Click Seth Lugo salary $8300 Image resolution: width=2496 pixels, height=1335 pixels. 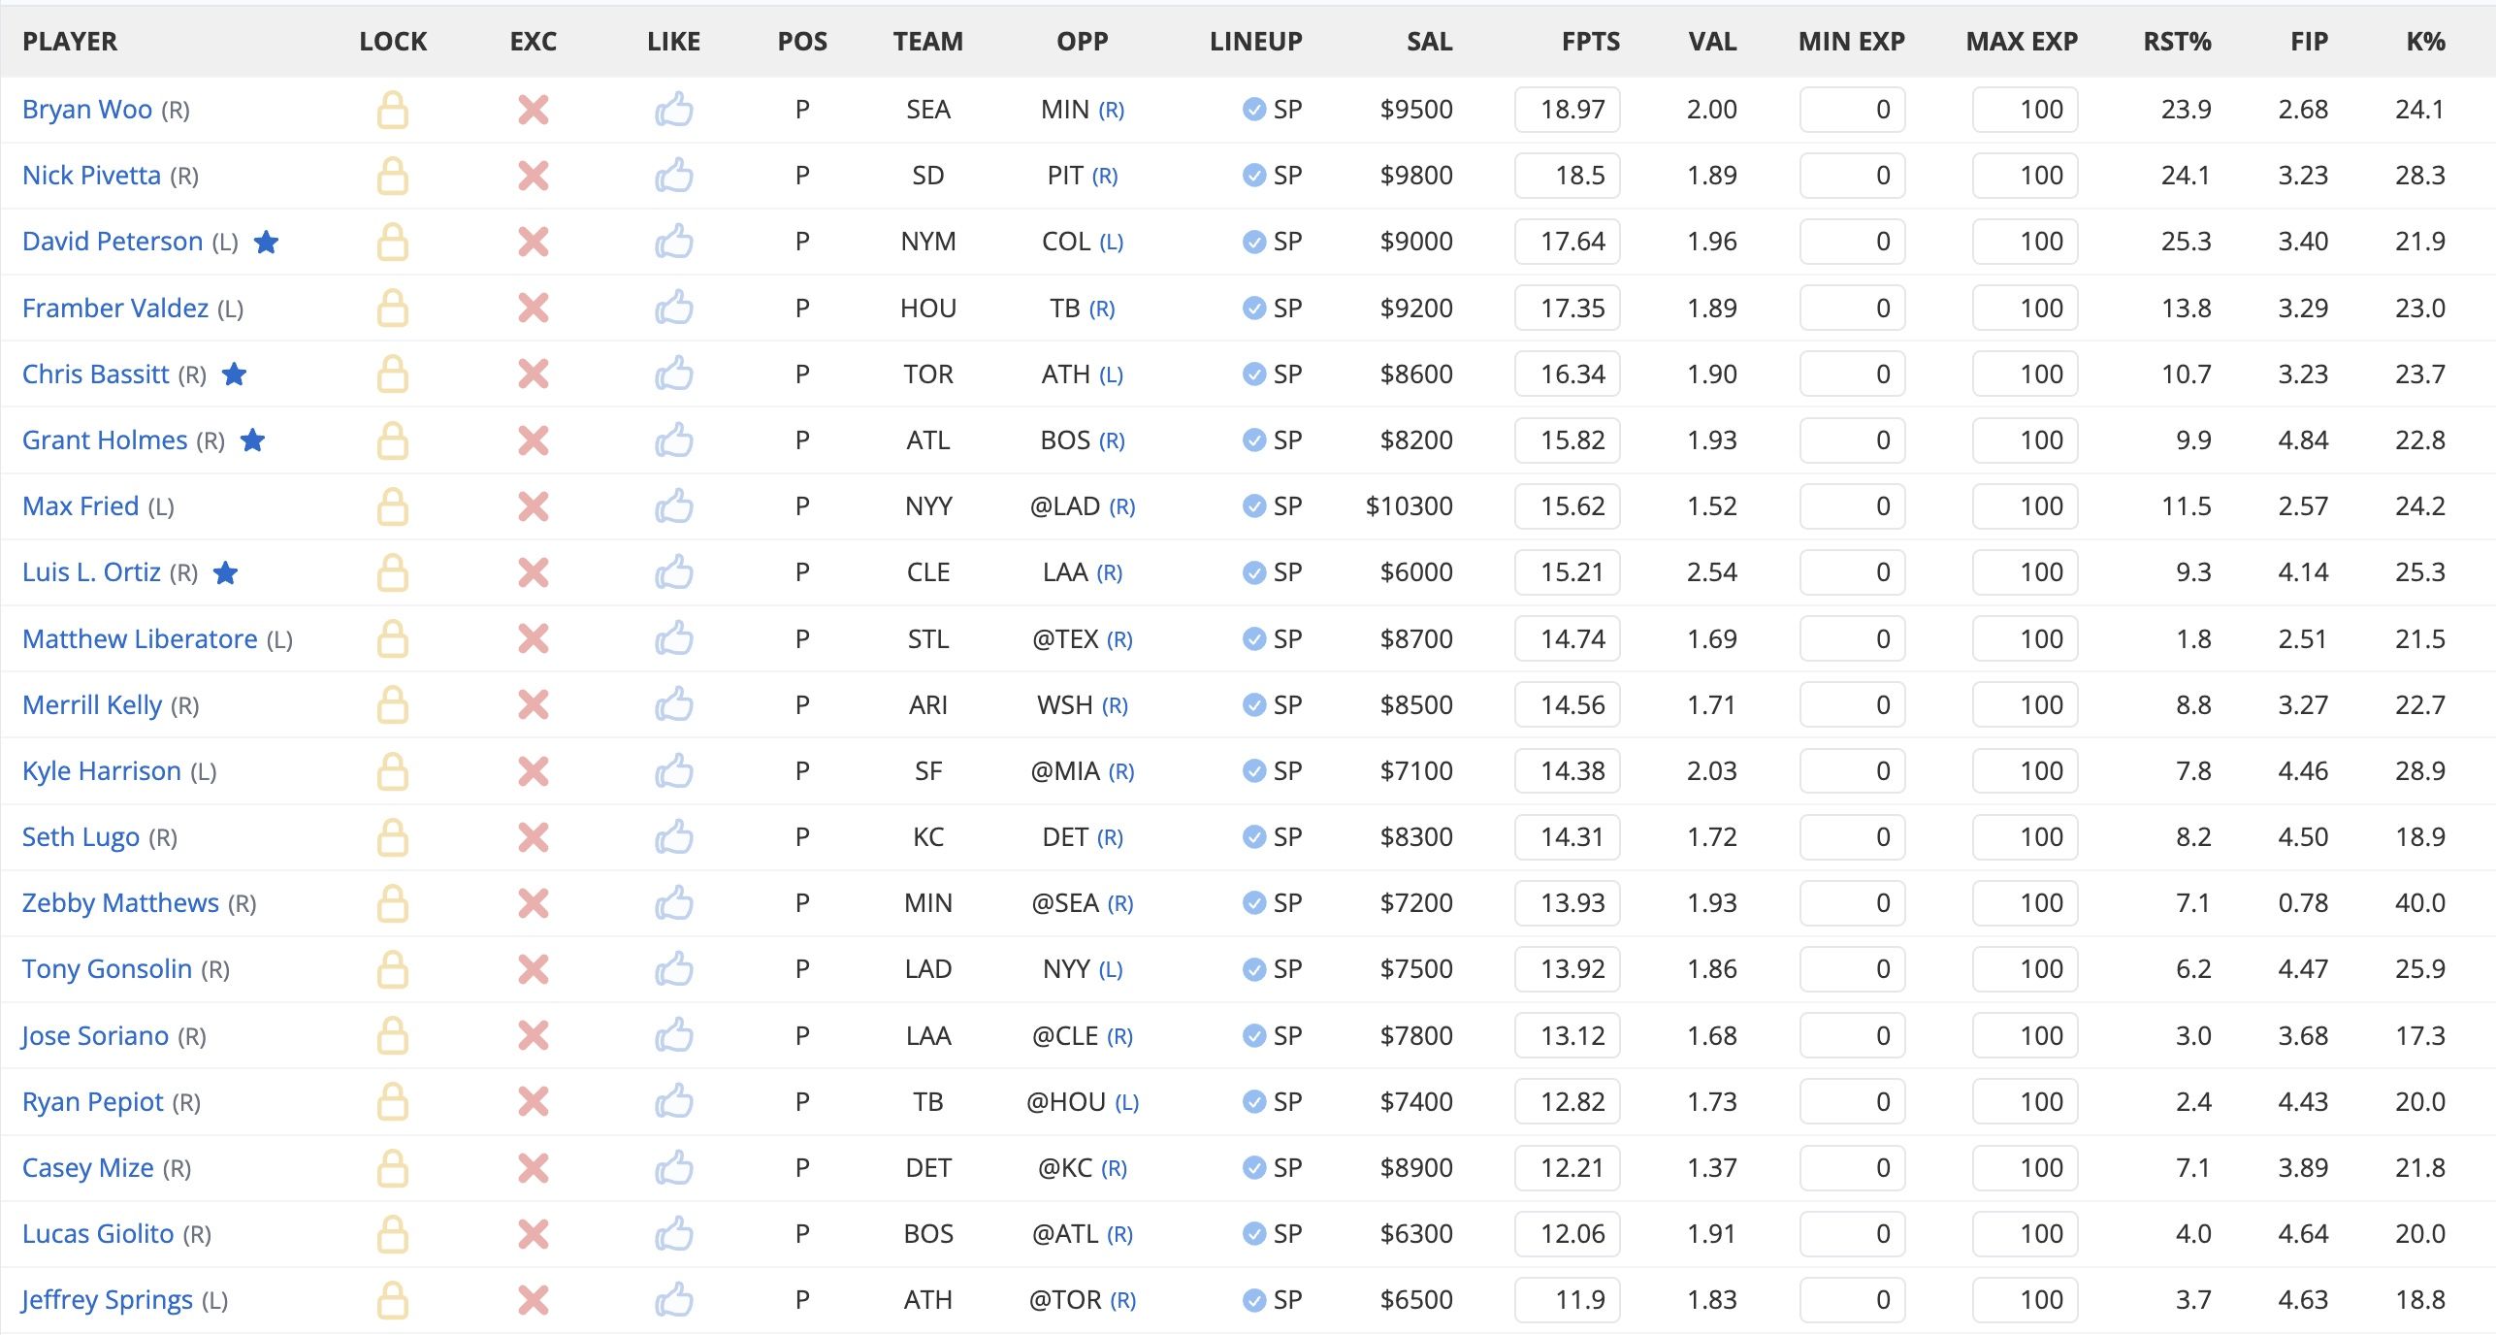pos(1417,837)
